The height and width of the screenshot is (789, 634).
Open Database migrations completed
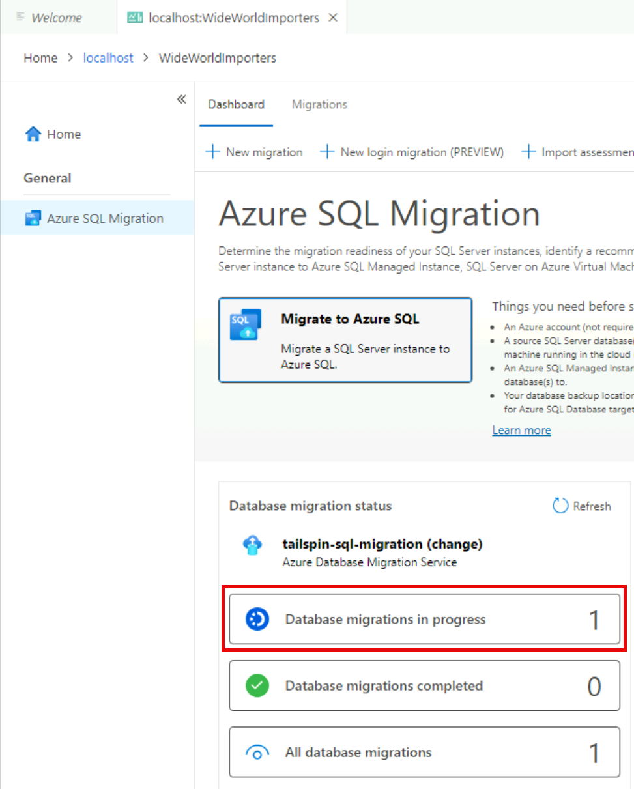point(424,685)
